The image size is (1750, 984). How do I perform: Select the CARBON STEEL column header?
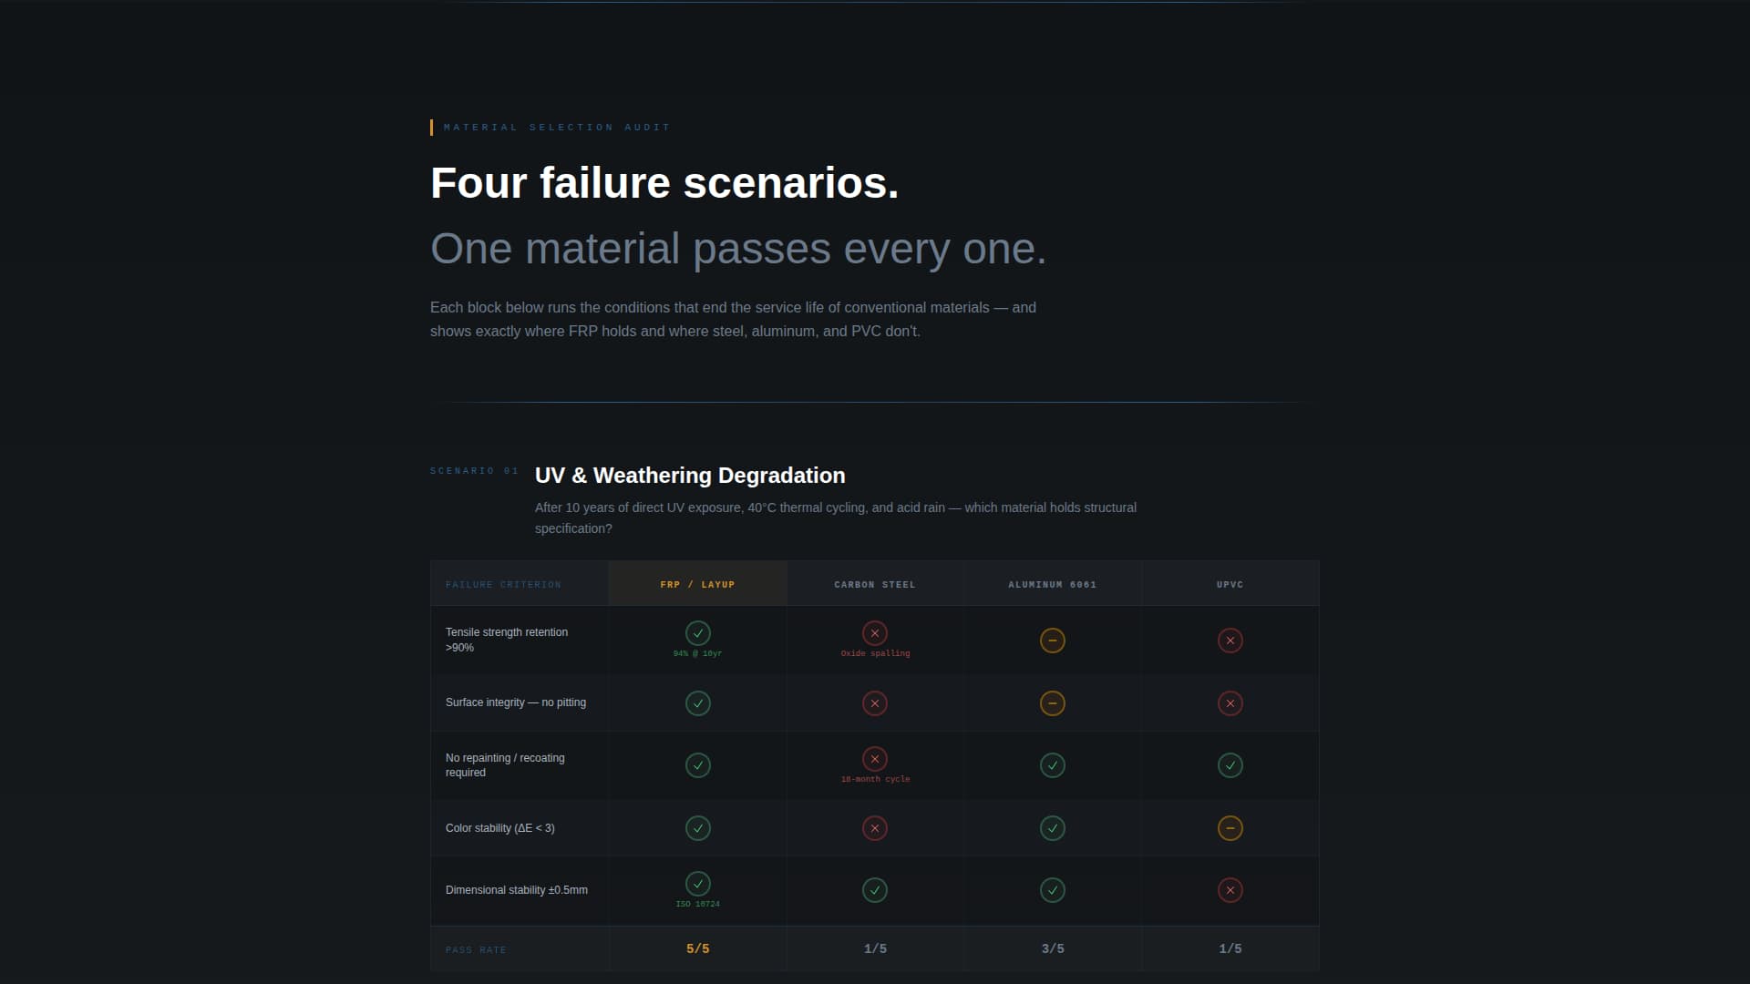click(875, 585)
